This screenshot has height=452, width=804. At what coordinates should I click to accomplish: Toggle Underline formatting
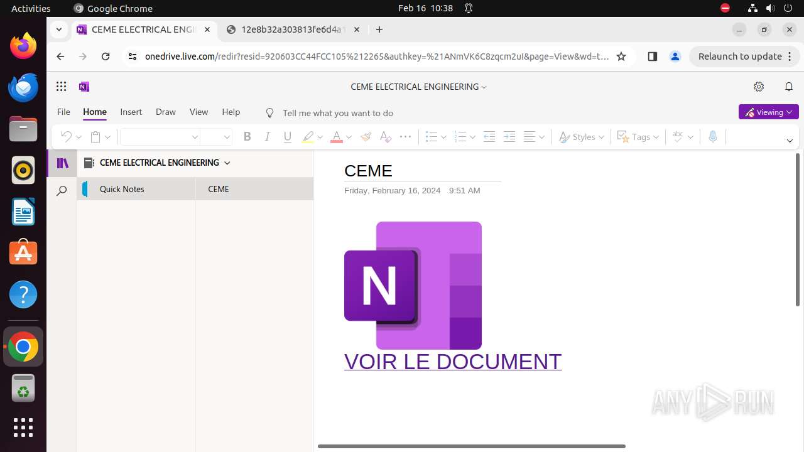coord(288,137)
